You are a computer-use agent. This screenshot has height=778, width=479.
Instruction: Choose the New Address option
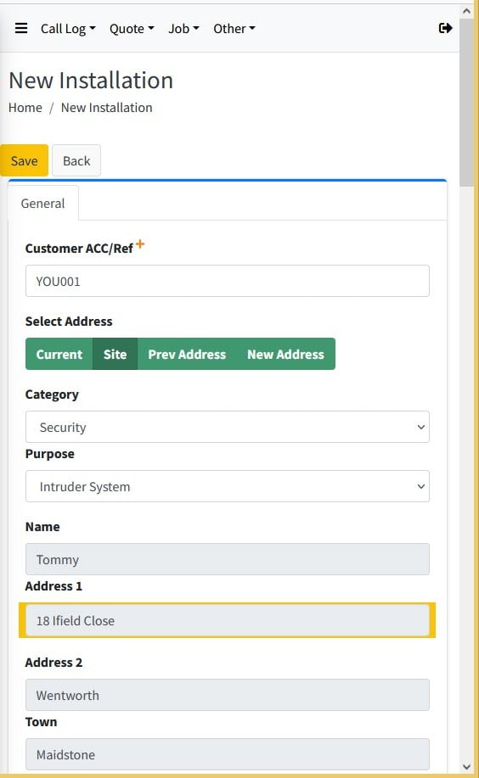(x=285, y=355)
